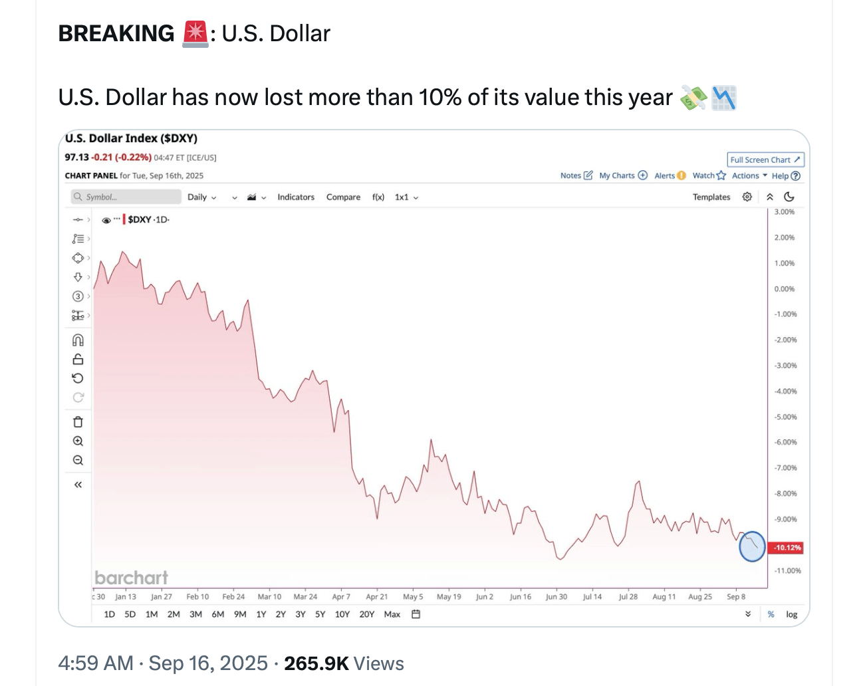
Task: Toggle magnet mode on the drawing toolbar
Action: coord(78,340)
